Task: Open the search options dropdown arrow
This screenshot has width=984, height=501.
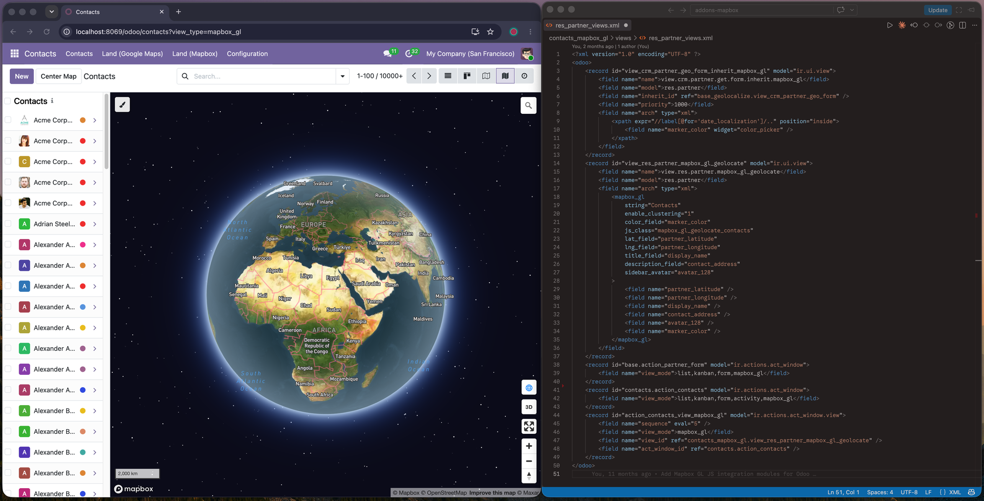Action: pyautogui.click(x=342, y=76)
